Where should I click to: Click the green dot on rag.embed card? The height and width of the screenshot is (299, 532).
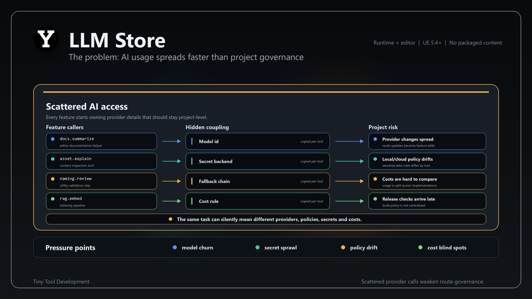(53, 199)
